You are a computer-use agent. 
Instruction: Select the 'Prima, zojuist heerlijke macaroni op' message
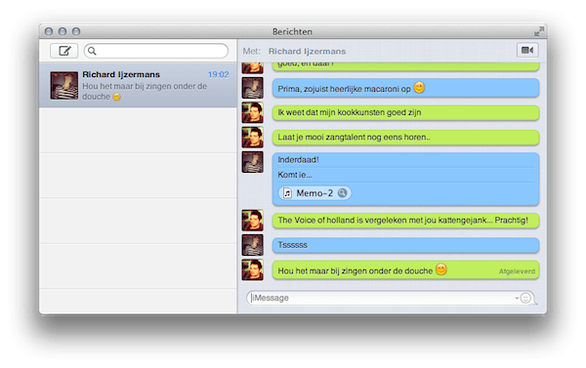405,88
